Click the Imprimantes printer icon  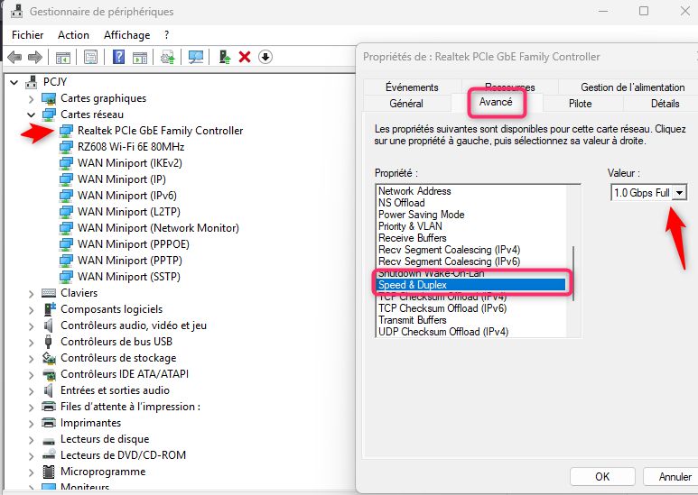click(x=49, y=423)
